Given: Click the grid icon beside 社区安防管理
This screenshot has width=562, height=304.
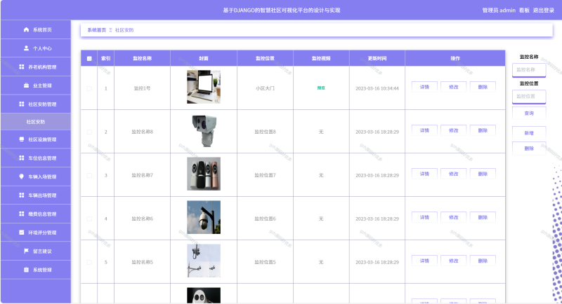Looking at the screenshot, I should pos(22,104).
